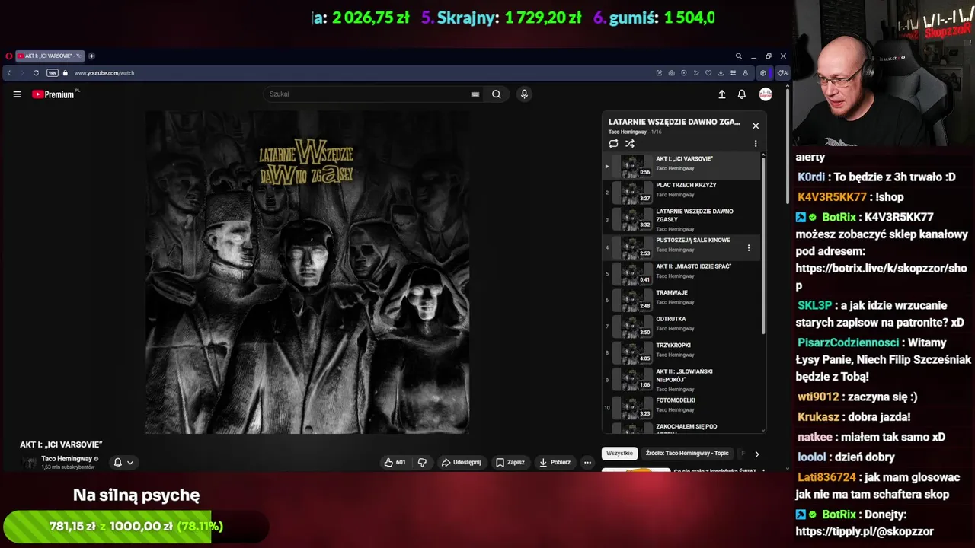Open the on-screen keyboard icon in search box
Screen dimensions: 975x548
(x=475, y=94)
